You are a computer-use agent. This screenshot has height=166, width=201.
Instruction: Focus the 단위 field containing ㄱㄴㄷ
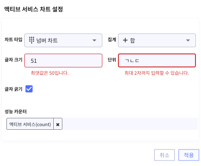(x=157, y=61)
